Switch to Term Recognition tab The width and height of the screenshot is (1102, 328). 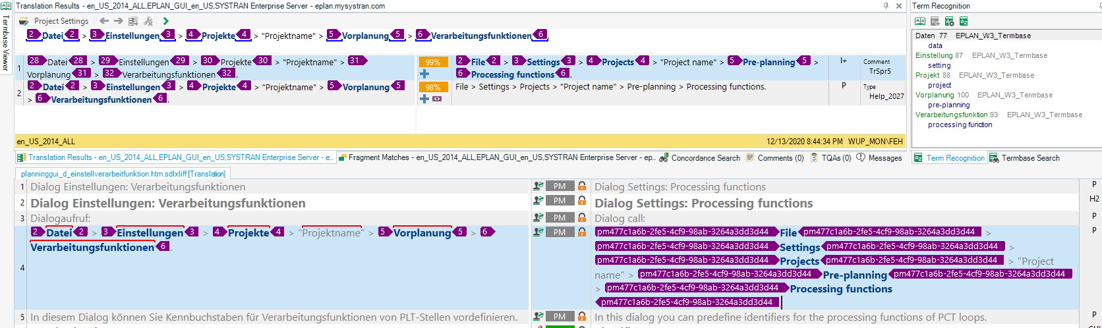[x=949, y=158]
